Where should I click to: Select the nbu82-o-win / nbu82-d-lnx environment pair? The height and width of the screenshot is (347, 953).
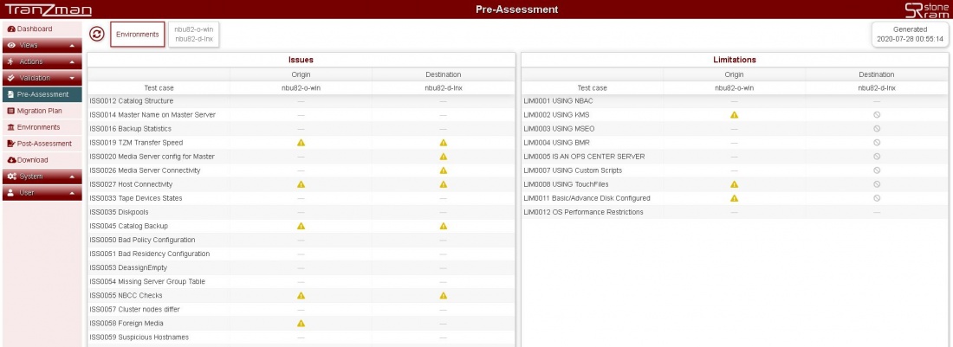194,35
